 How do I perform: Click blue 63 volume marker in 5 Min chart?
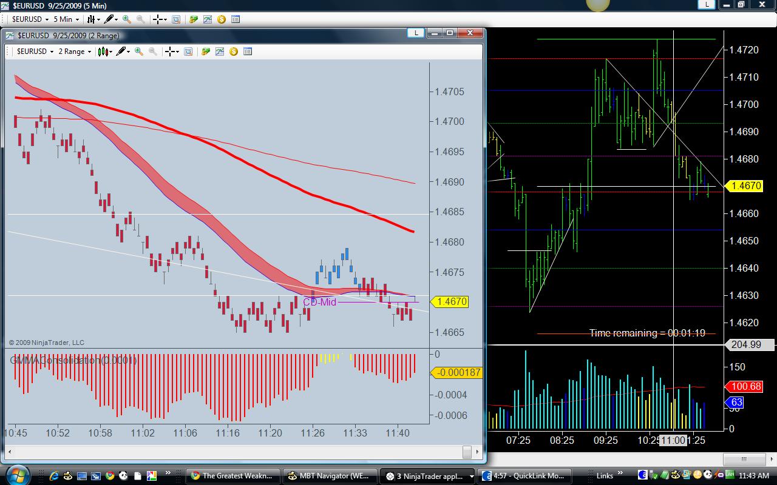(735, 402)
